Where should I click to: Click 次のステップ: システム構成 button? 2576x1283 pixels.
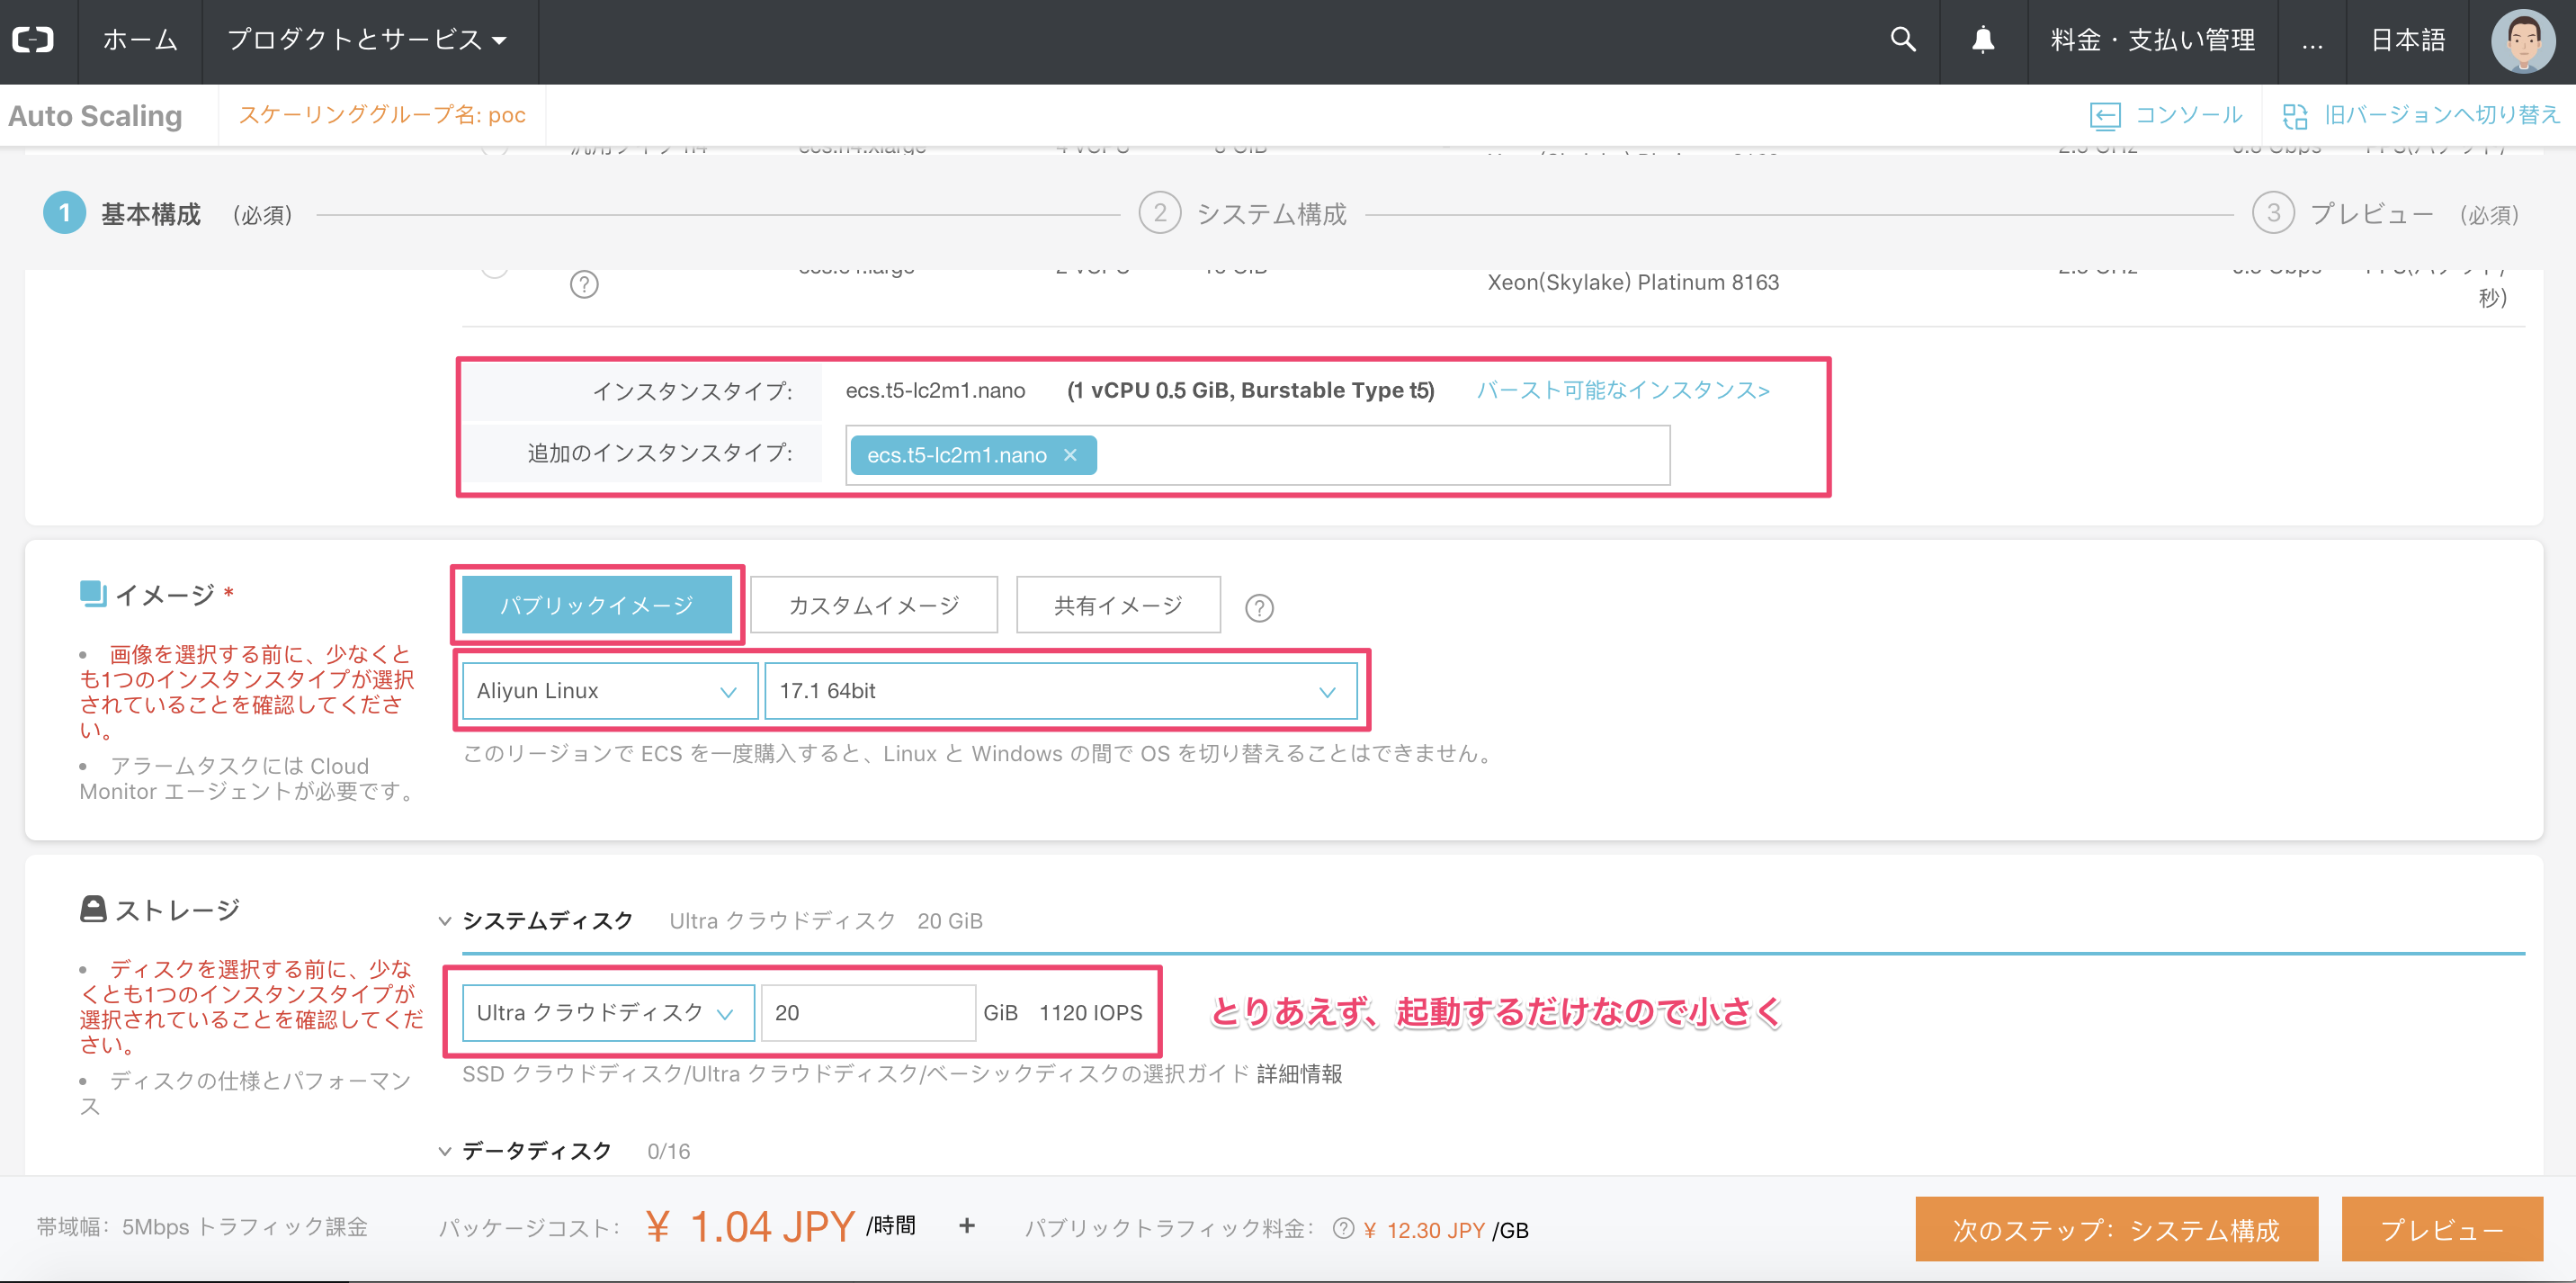(x=2115, y=1229)
